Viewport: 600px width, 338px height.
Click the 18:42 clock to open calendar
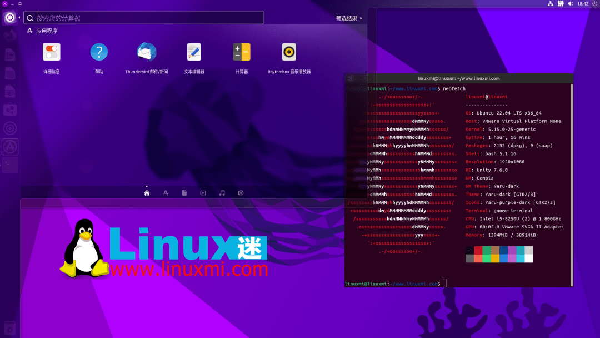click(582, 3)
